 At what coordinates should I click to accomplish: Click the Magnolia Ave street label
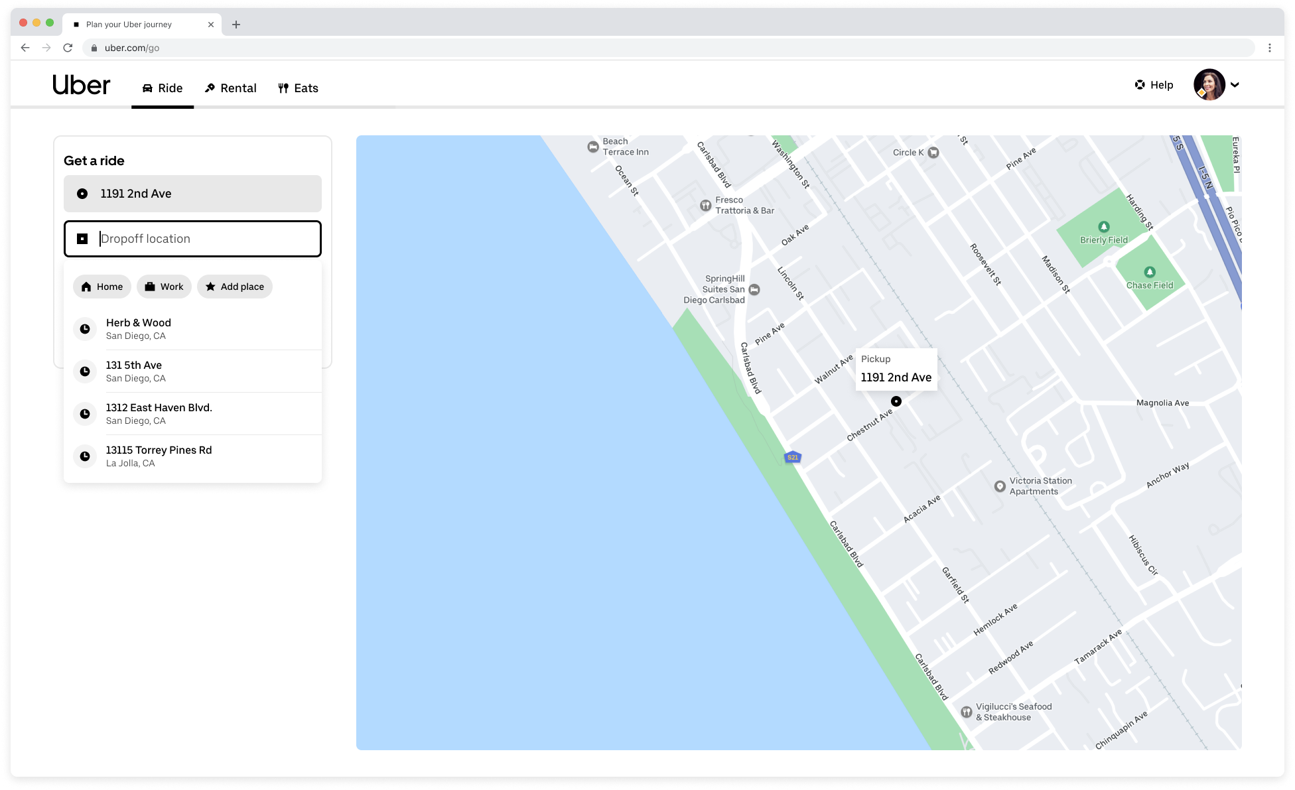pos(1162,403)
